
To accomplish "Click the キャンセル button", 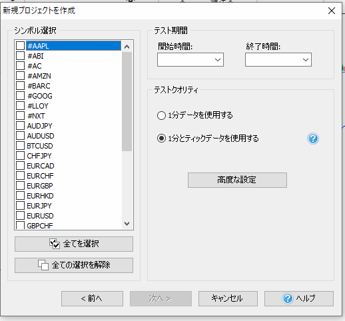I will [228, 298].
